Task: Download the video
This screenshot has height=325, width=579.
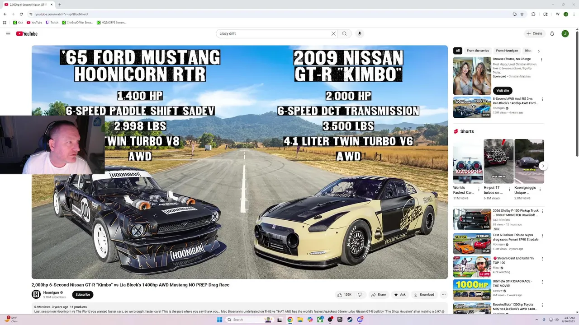Action: (424, 295)
